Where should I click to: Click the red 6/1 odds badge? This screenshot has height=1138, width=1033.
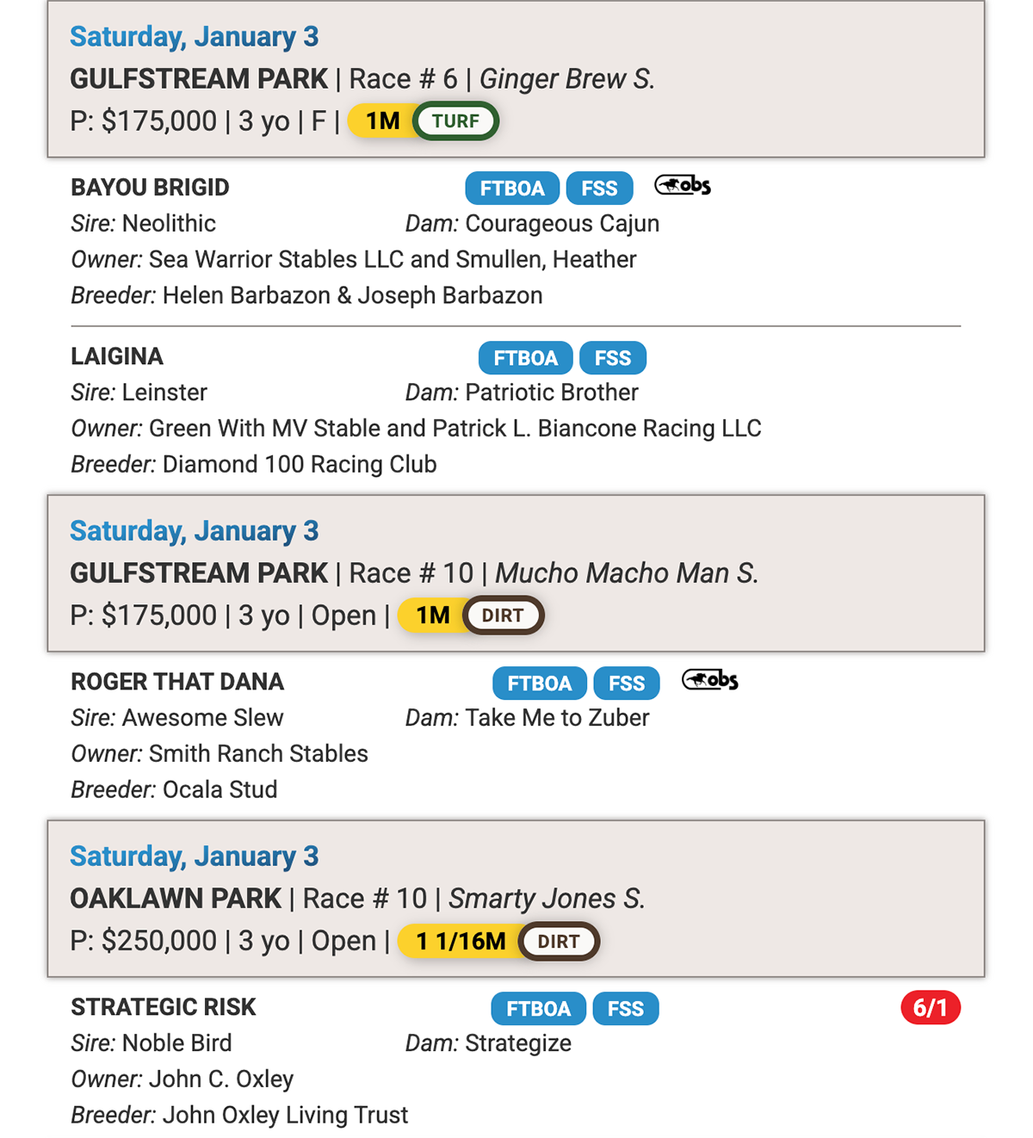(x=930, y=1007)
